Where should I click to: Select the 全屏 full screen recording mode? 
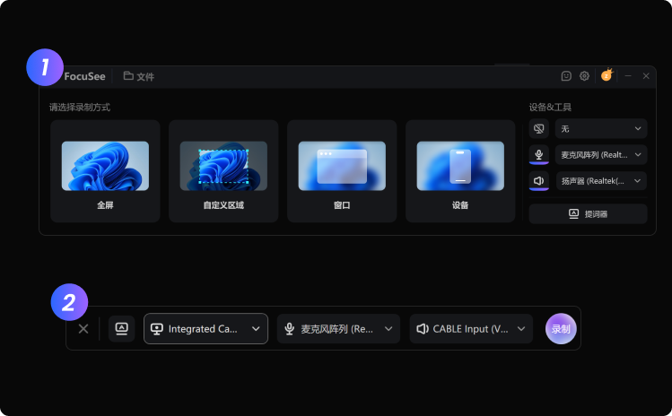click(105, 171)
